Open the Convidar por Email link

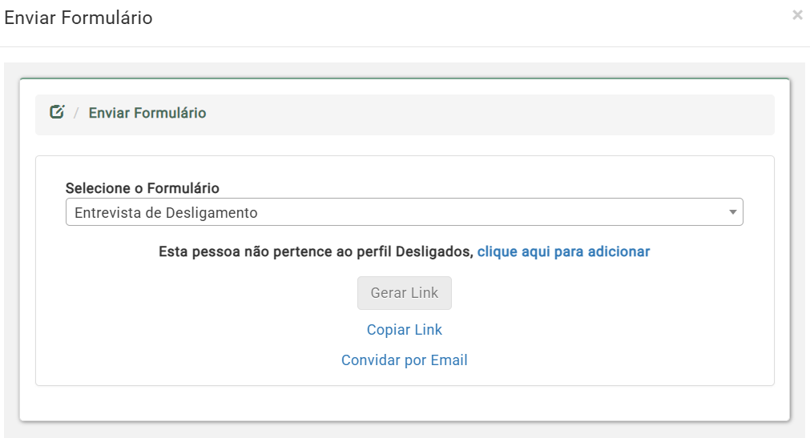point(405,360)
